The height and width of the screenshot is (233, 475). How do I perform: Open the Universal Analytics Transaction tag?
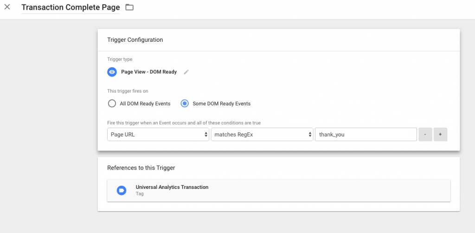click(x=279, y=190)
